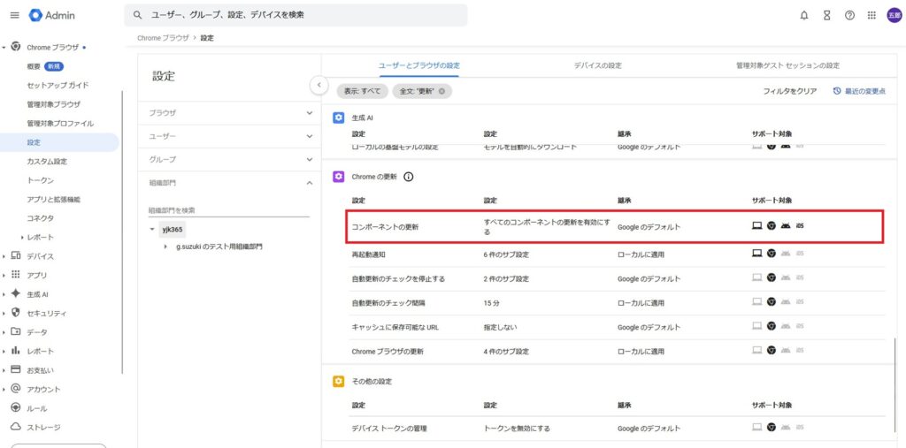Open the Google apps grid
Image resolution: width=906 pixels, height=448 pixels.
(x=871, y=15)
